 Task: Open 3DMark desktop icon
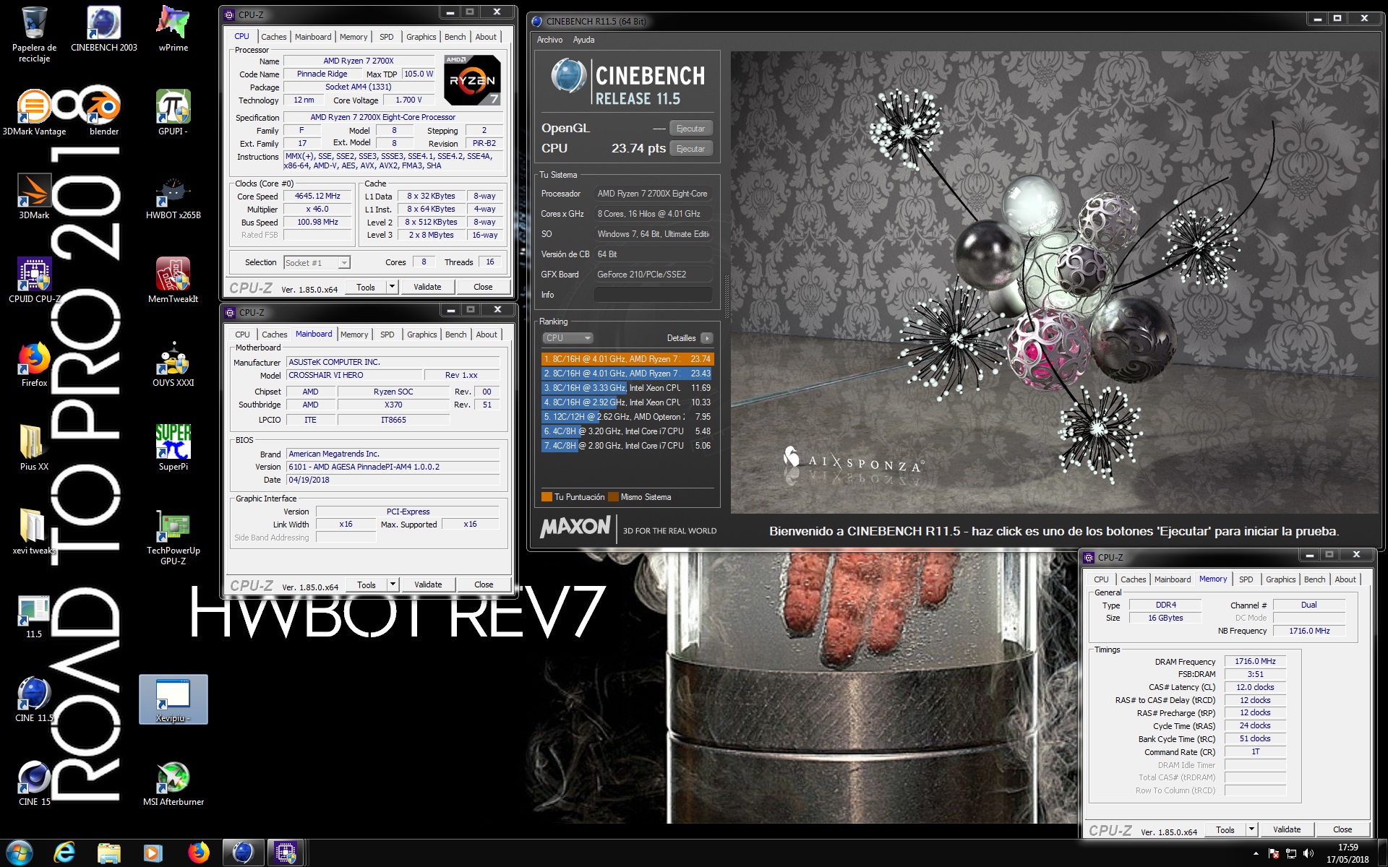(34, 196)
